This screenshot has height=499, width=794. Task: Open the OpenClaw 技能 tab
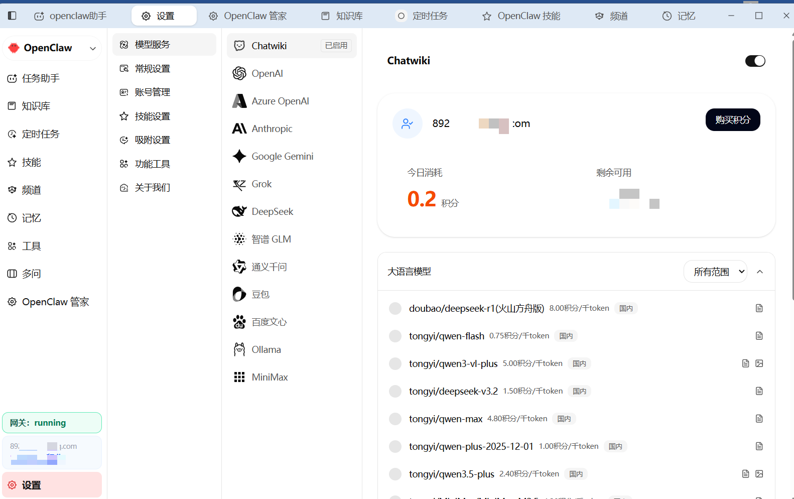(521, 16)
